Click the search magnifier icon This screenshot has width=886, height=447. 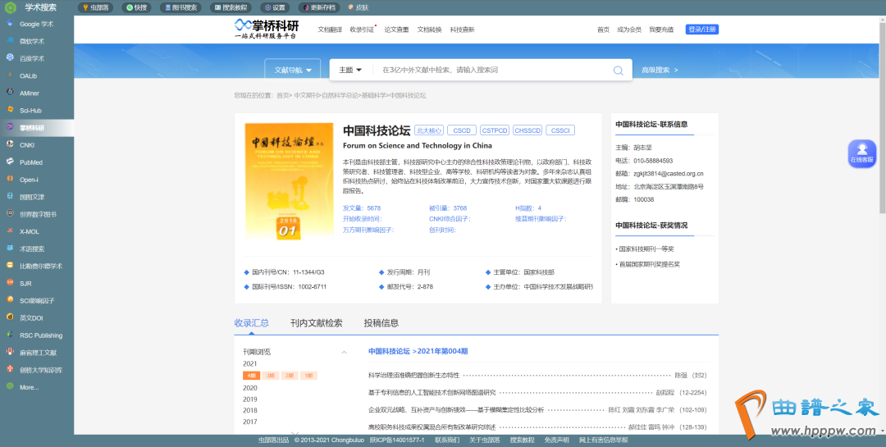[618, 71]
